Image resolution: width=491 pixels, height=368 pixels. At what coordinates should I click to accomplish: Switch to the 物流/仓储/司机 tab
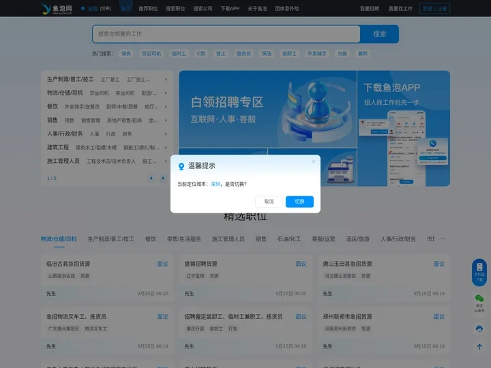pyautogui.click(x=59, y=239)
